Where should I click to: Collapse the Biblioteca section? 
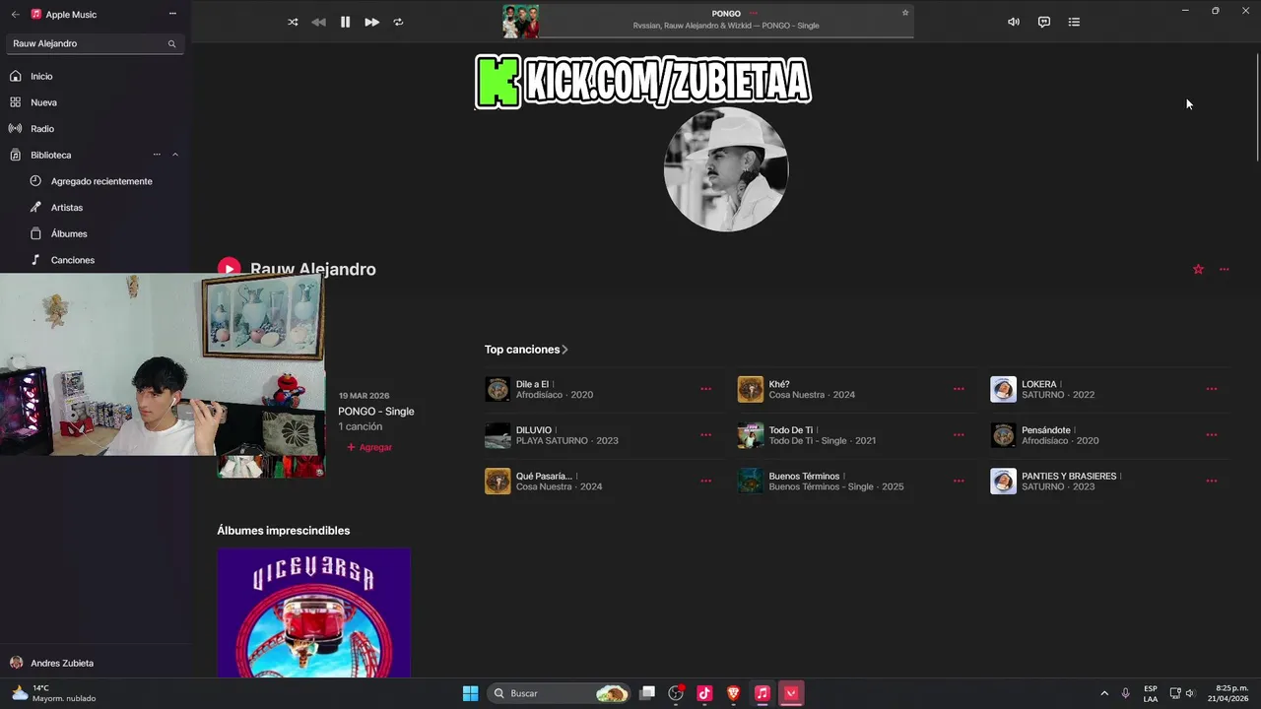(175, 155)
